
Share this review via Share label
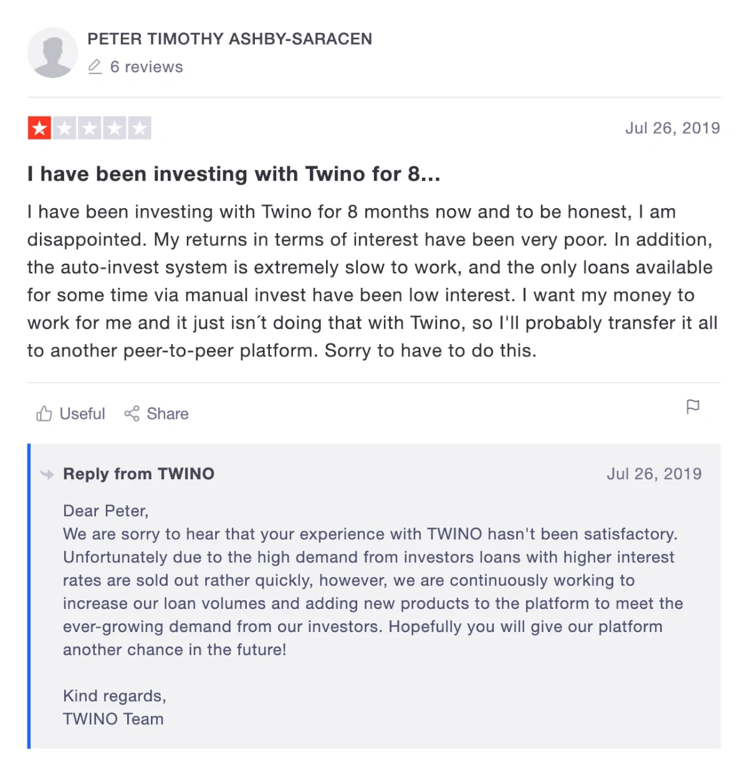[x=168, y=414]
